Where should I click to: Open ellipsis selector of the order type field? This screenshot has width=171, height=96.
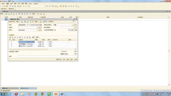[73, 25]
